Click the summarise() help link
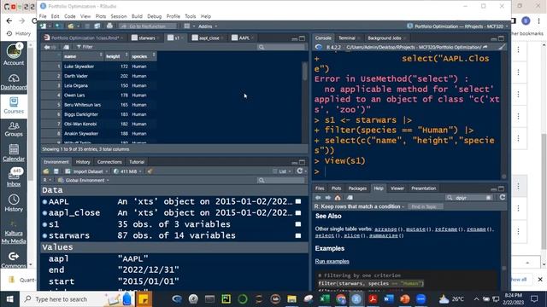The image size is (547, 307). coord(385,235)
